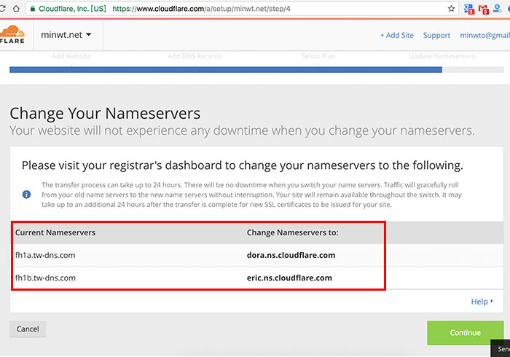Open the Gmail checker extension icon
The height and width of the screenshot is (357, 510).
tap(483, 9)
